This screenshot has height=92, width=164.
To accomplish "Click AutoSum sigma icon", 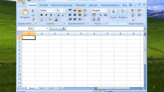I will point(132,10).
